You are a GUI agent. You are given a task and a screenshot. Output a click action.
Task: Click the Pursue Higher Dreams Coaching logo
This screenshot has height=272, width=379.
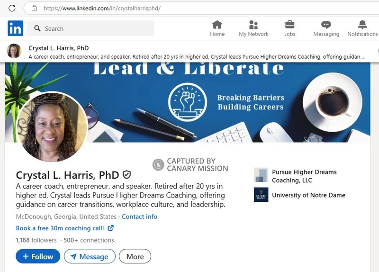pos(261,175)
